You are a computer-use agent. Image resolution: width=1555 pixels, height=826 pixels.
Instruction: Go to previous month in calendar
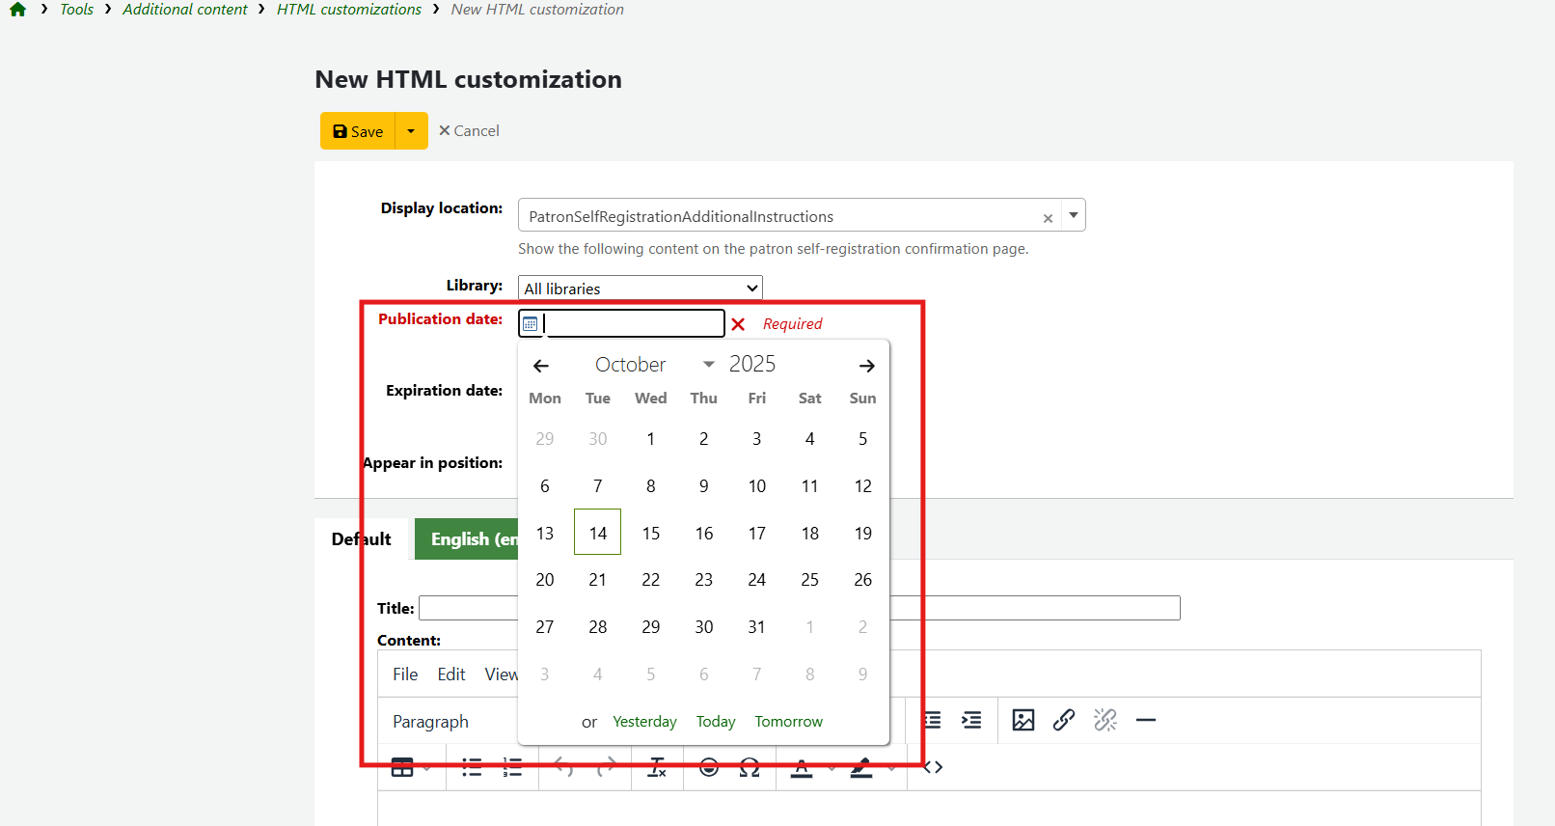point(541,366)
